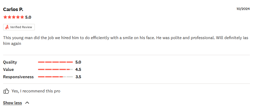
Task: Click the Responsiveness rating bar
Action: (55, 77)
